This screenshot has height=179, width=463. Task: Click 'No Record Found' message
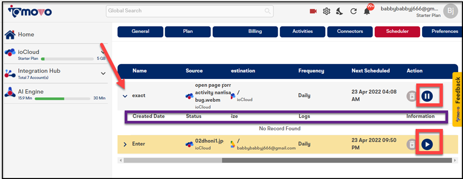pyautogui.click(x=280, y=129)
